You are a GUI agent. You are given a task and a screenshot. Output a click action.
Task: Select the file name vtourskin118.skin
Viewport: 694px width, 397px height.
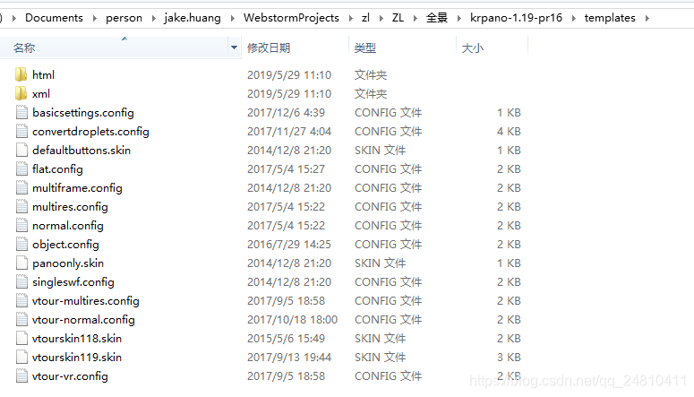pyautogui.click(x=77, y=339)
